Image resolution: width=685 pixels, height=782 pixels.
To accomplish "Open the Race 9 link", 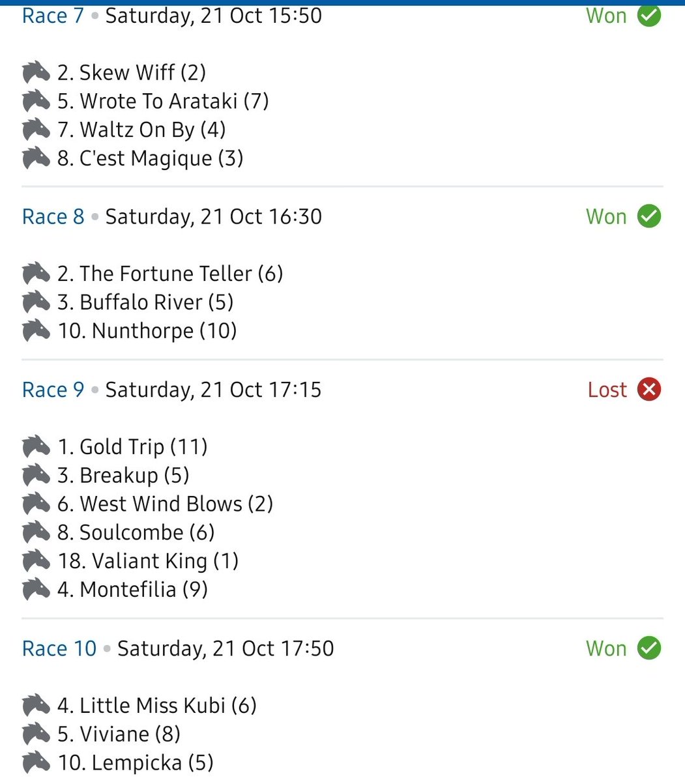I will 53,390.
